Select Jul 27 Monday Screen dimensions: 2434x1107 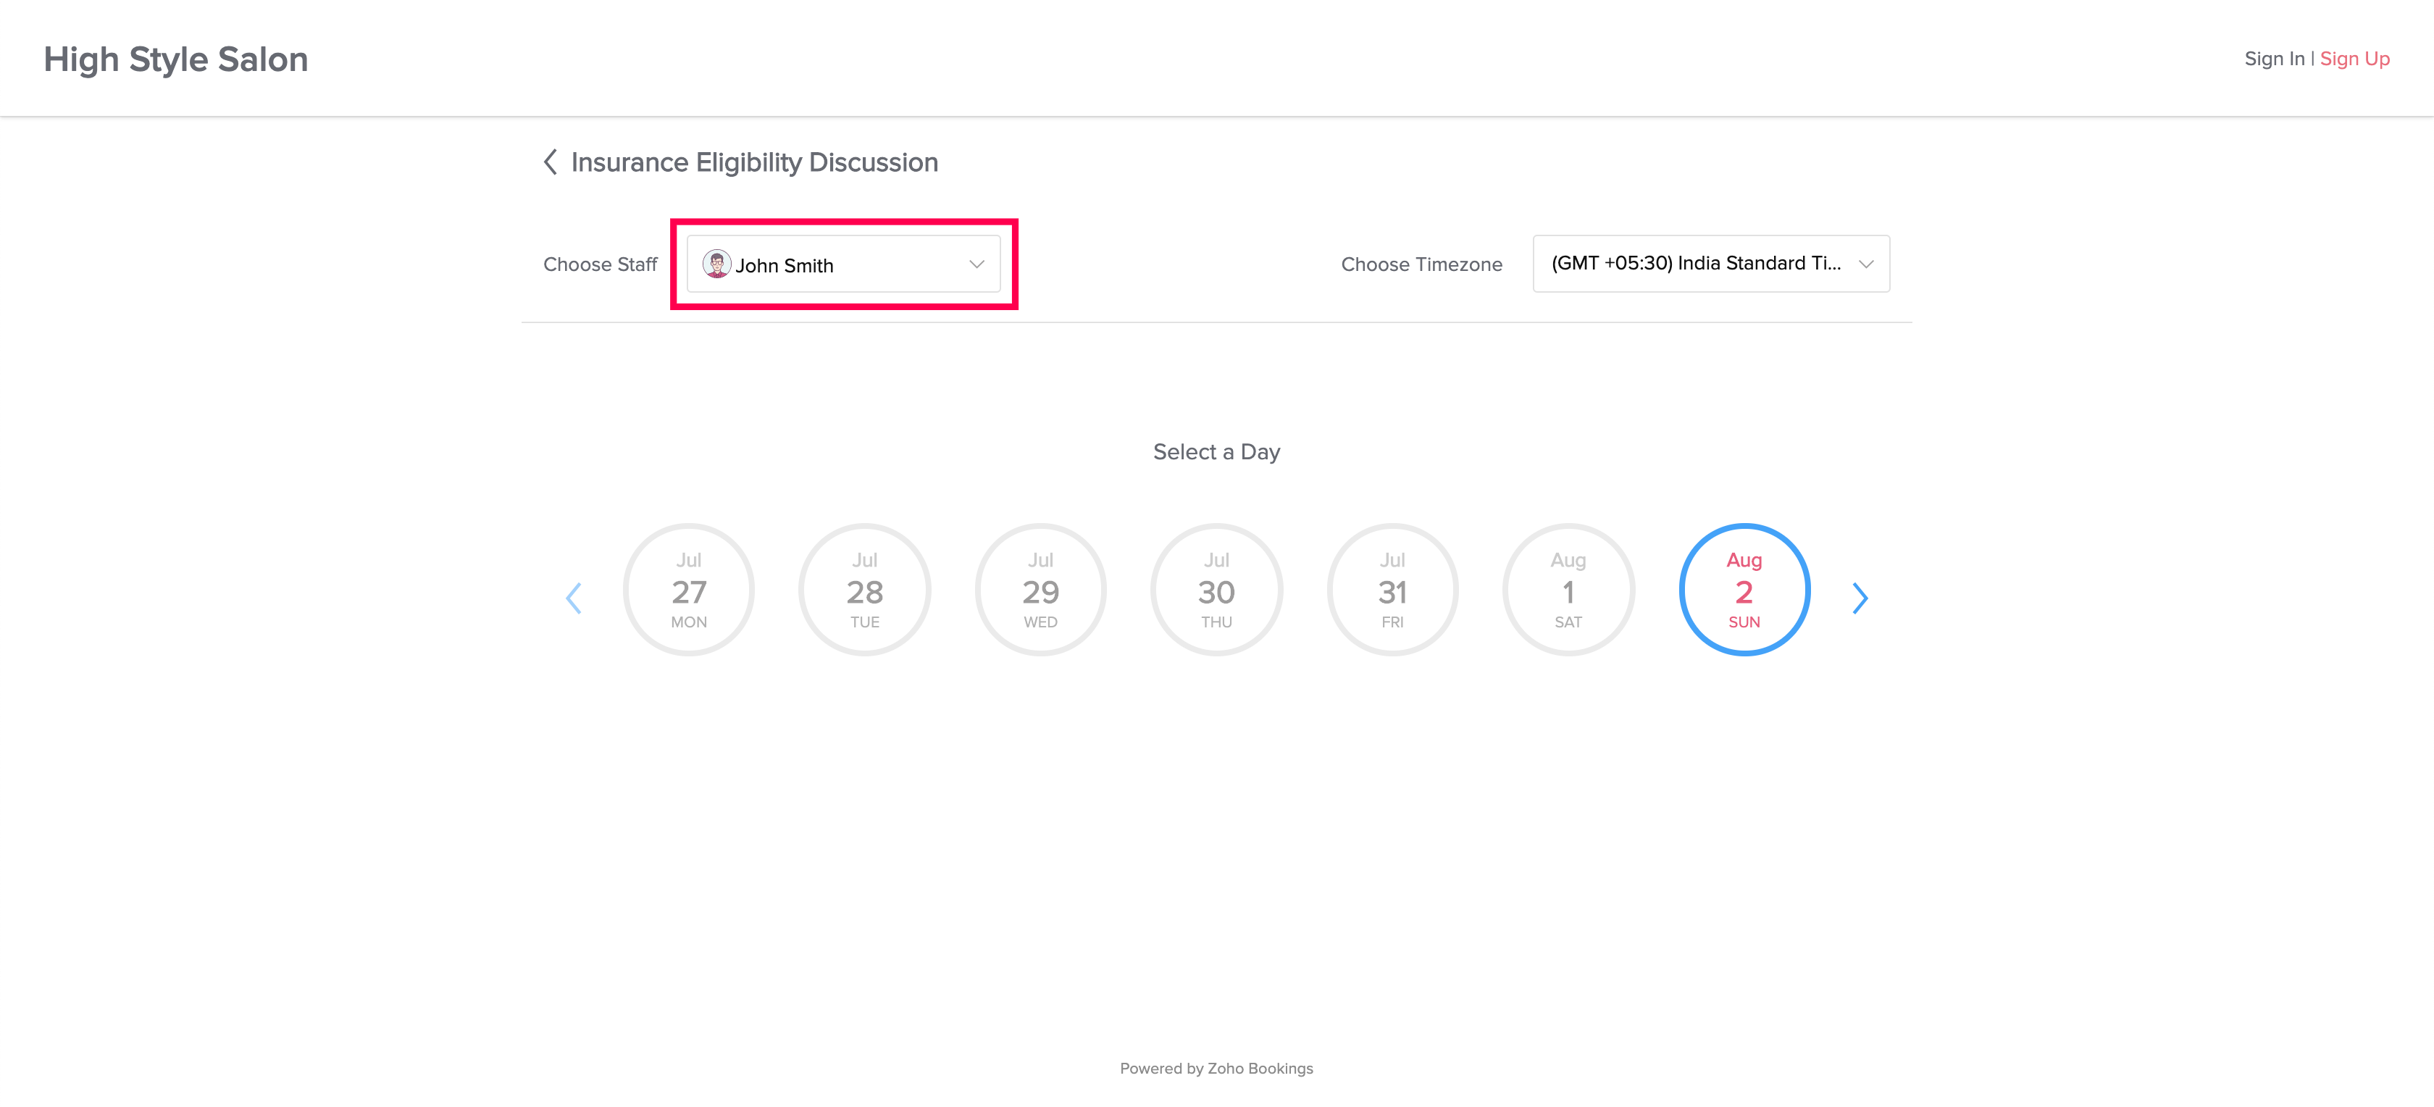coord(689,590)
